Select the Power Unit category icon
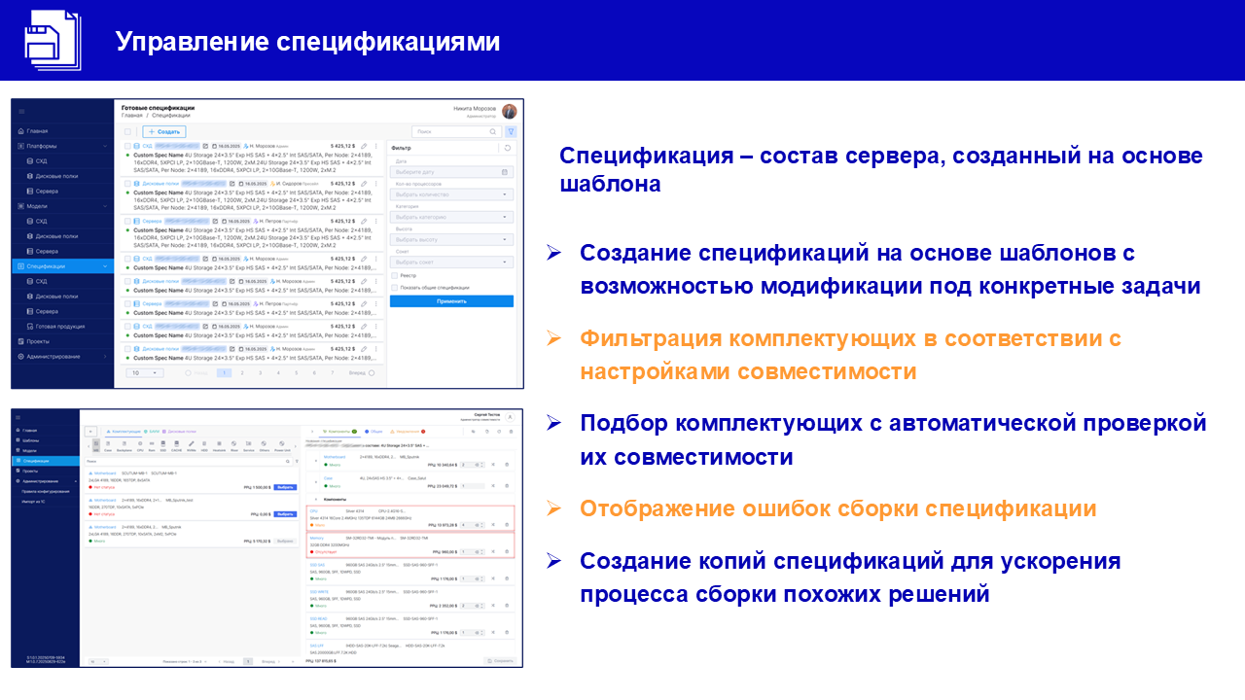The width and height of the screenshot is (1245, 700). pyautogui.click(x=282, y=447)
